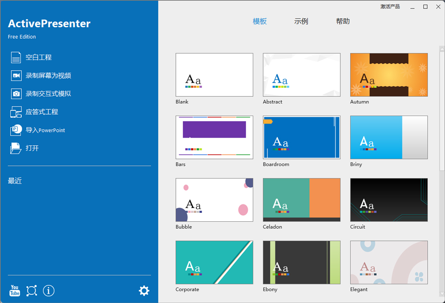
Task: Click the community icon next to YouTube
Action: click(x=32, y=291)
